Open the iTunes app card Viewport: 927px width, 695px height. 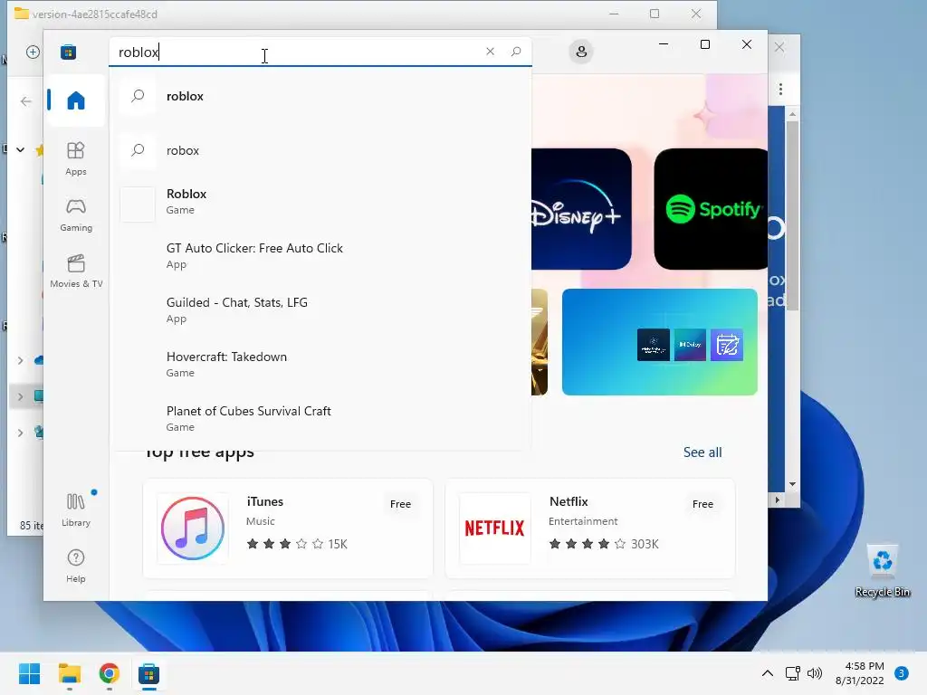coord(288,528)
